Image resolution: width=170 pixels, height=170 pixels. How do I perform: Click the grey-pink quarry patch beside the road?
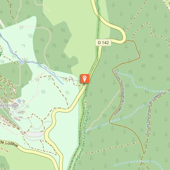pyautogui.click(x=34, y=134)
